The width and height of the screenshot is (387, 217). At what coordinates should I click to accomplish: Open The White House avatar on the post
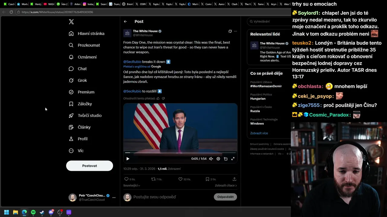pyautogui.click(x=127, y=33)
